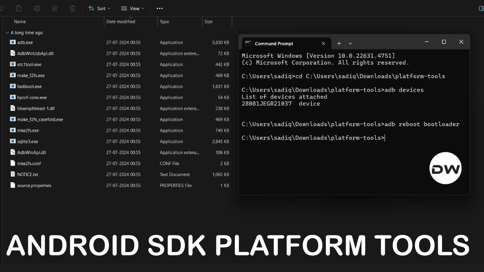
Task: Click the terminal prompt cursor line
Action: pyautogui.click(x=313, y=138)
